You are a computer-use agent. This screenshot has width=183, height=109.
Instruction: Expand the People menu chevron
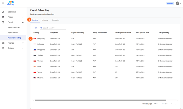(23, 17)
